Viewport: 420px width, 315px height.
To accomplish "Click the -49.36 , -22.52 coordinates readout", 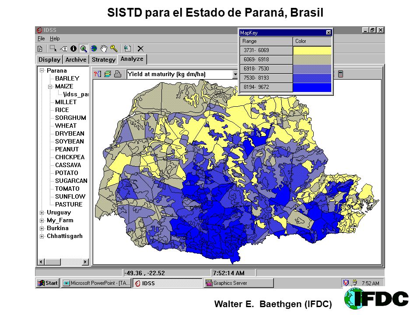I will [145, 273].
